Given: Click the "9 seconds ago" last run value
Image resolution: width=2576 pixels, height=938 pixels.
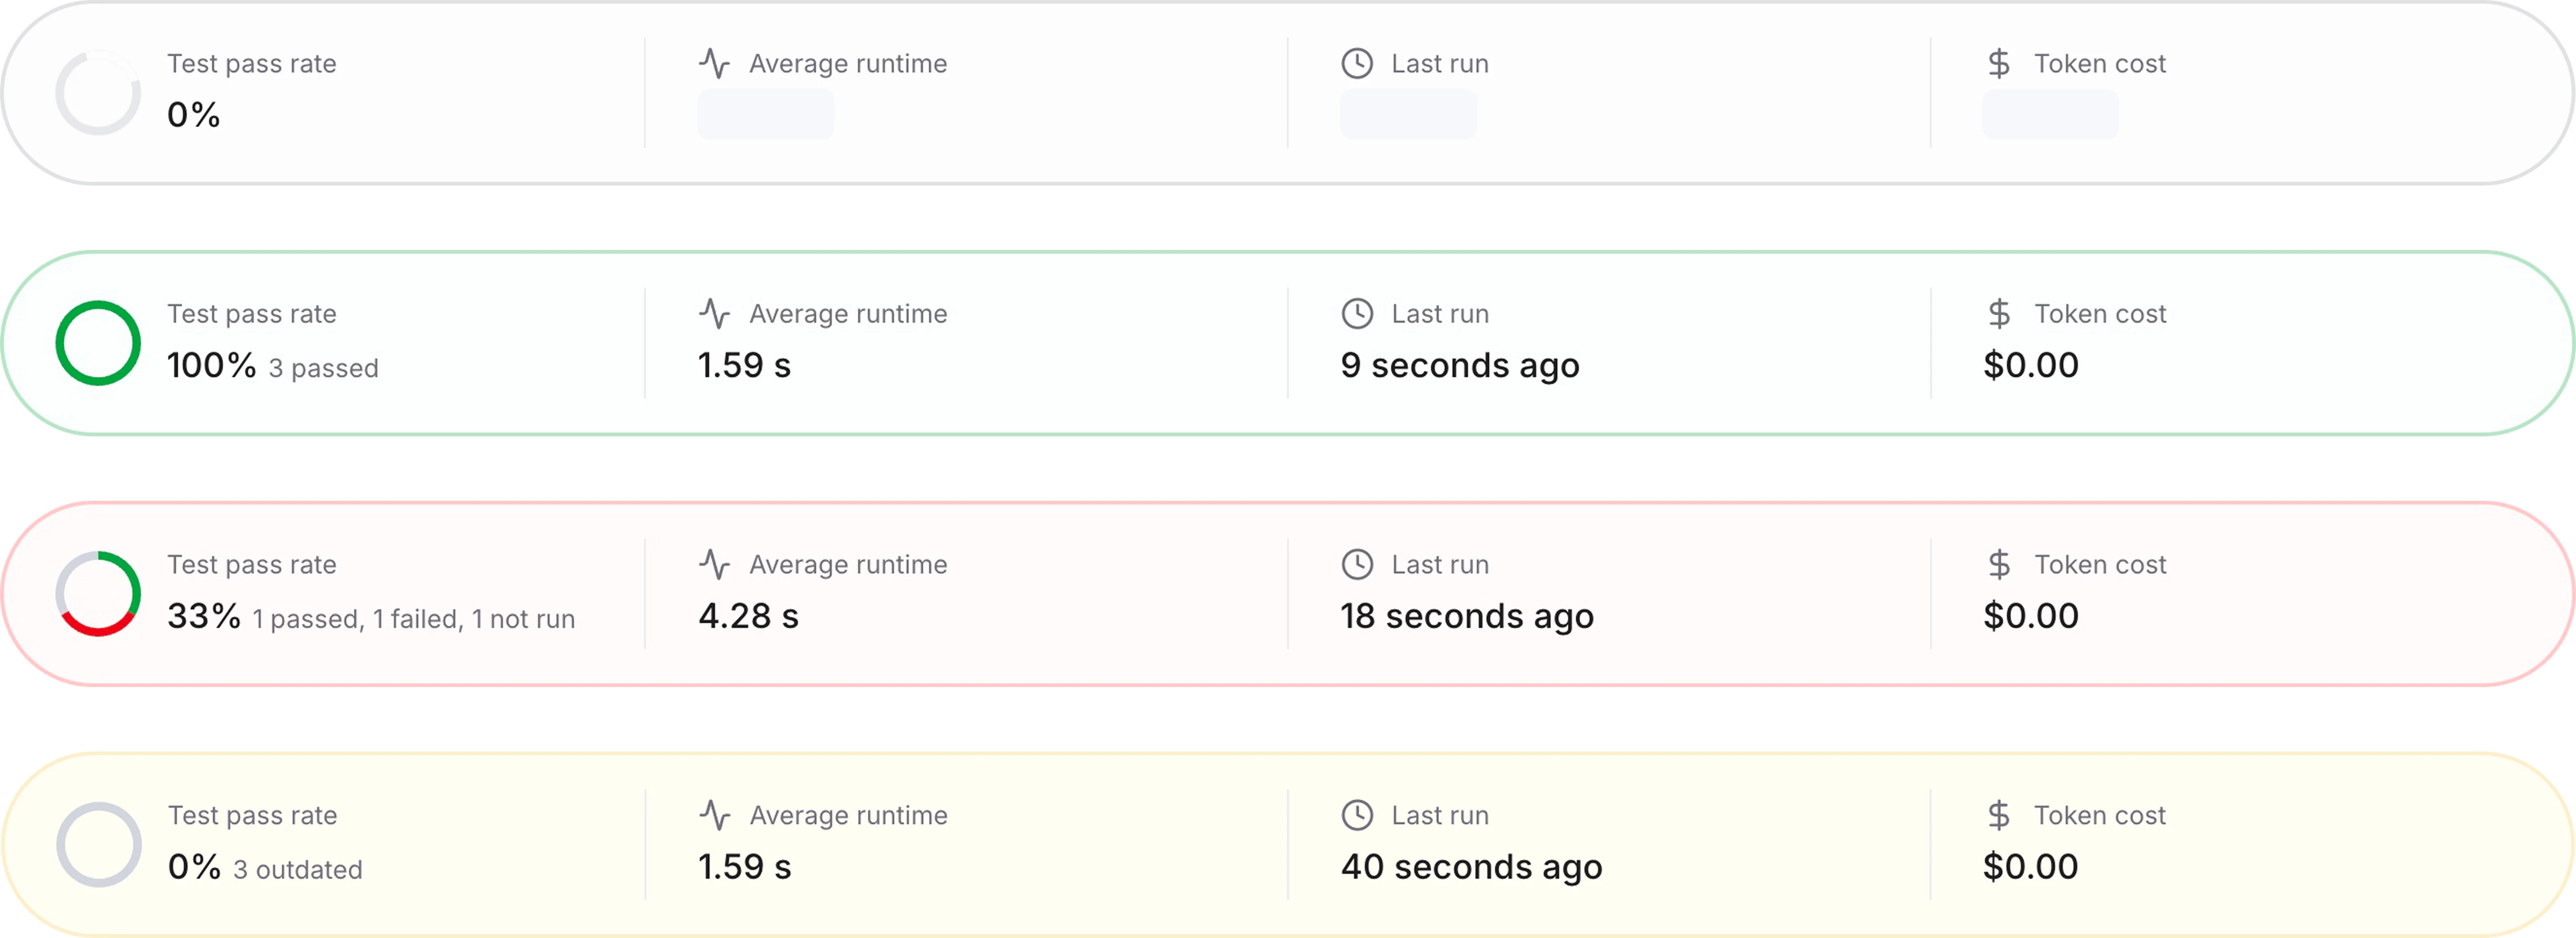Looking at the screenshot, I should click(1460, 365).
